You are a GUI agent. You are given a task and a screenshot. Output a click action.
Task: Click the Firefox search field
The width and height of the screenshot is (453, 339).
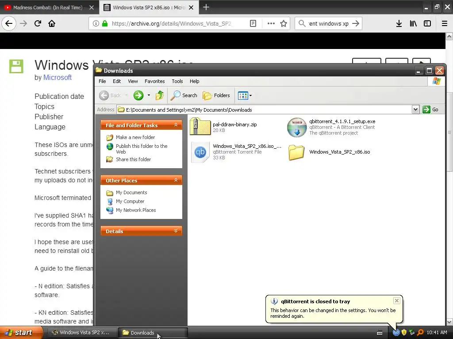point(328,24)
